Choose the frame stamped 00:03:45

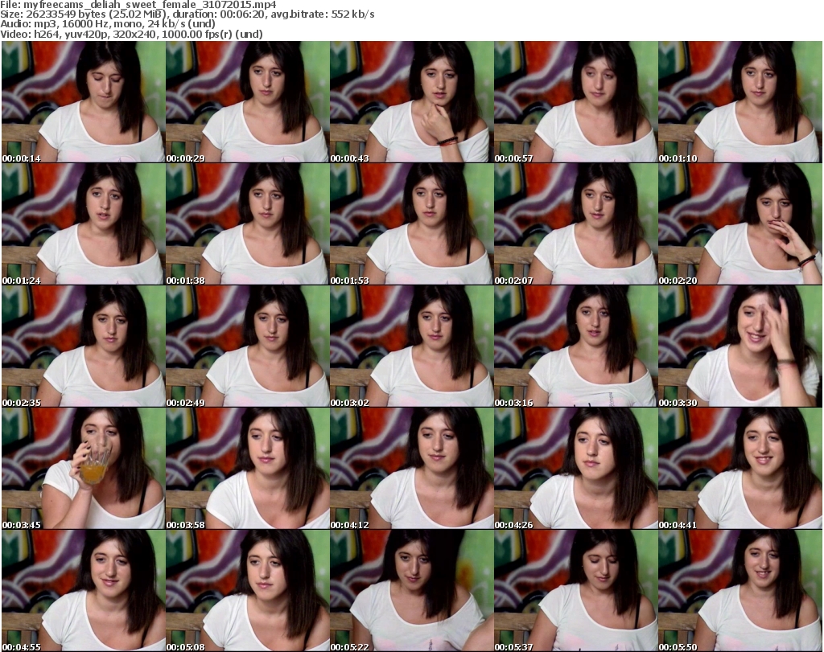(84, 468)
